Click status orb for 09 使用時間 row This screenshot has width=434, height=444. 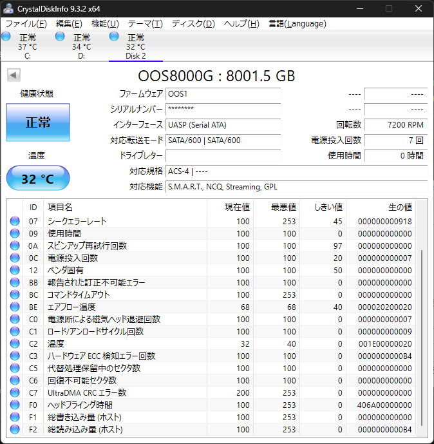[15, 233]
